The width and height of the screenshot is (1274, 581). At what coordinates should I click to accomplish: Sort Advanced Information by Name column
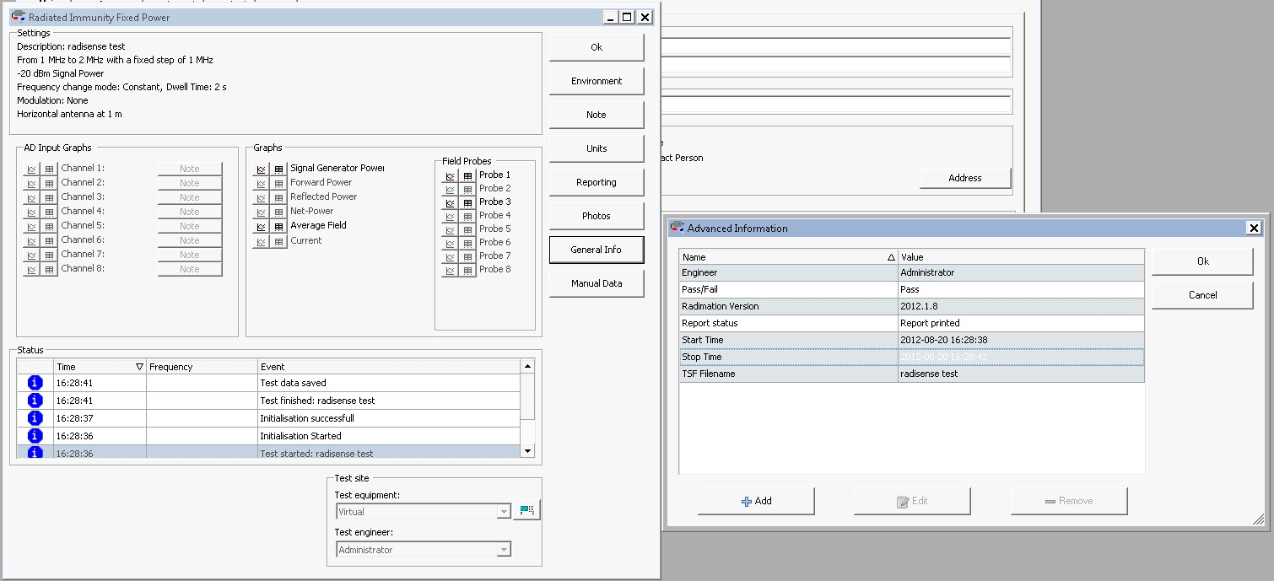pyautogui.click(x=788, y=257)
